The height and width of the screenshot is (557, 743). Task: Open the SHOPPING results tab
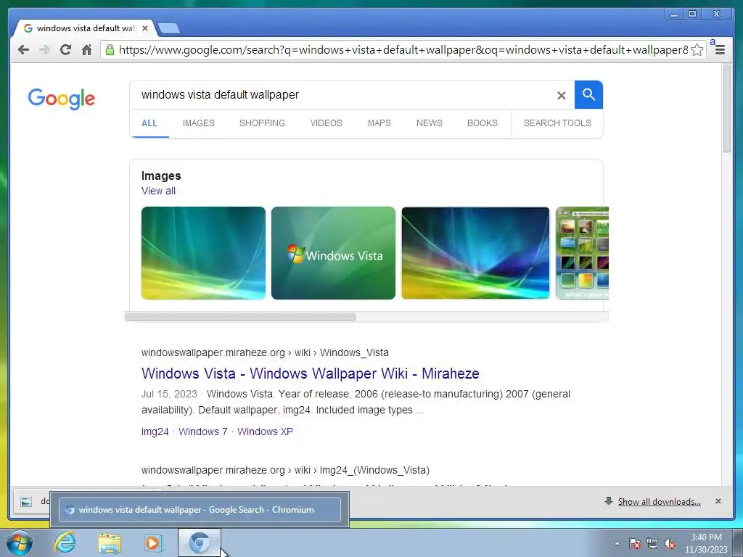(x=262, y=123)
